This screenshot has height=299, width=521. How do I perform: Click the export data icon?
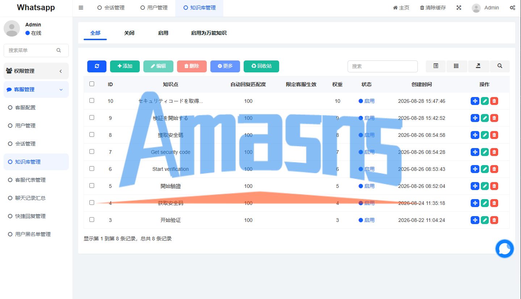point(478,66)
